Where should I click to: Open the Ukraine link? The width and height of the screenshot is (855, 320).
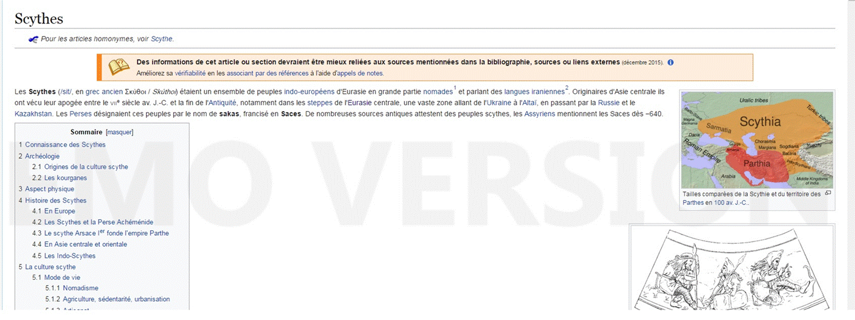[x=499, y=103]
